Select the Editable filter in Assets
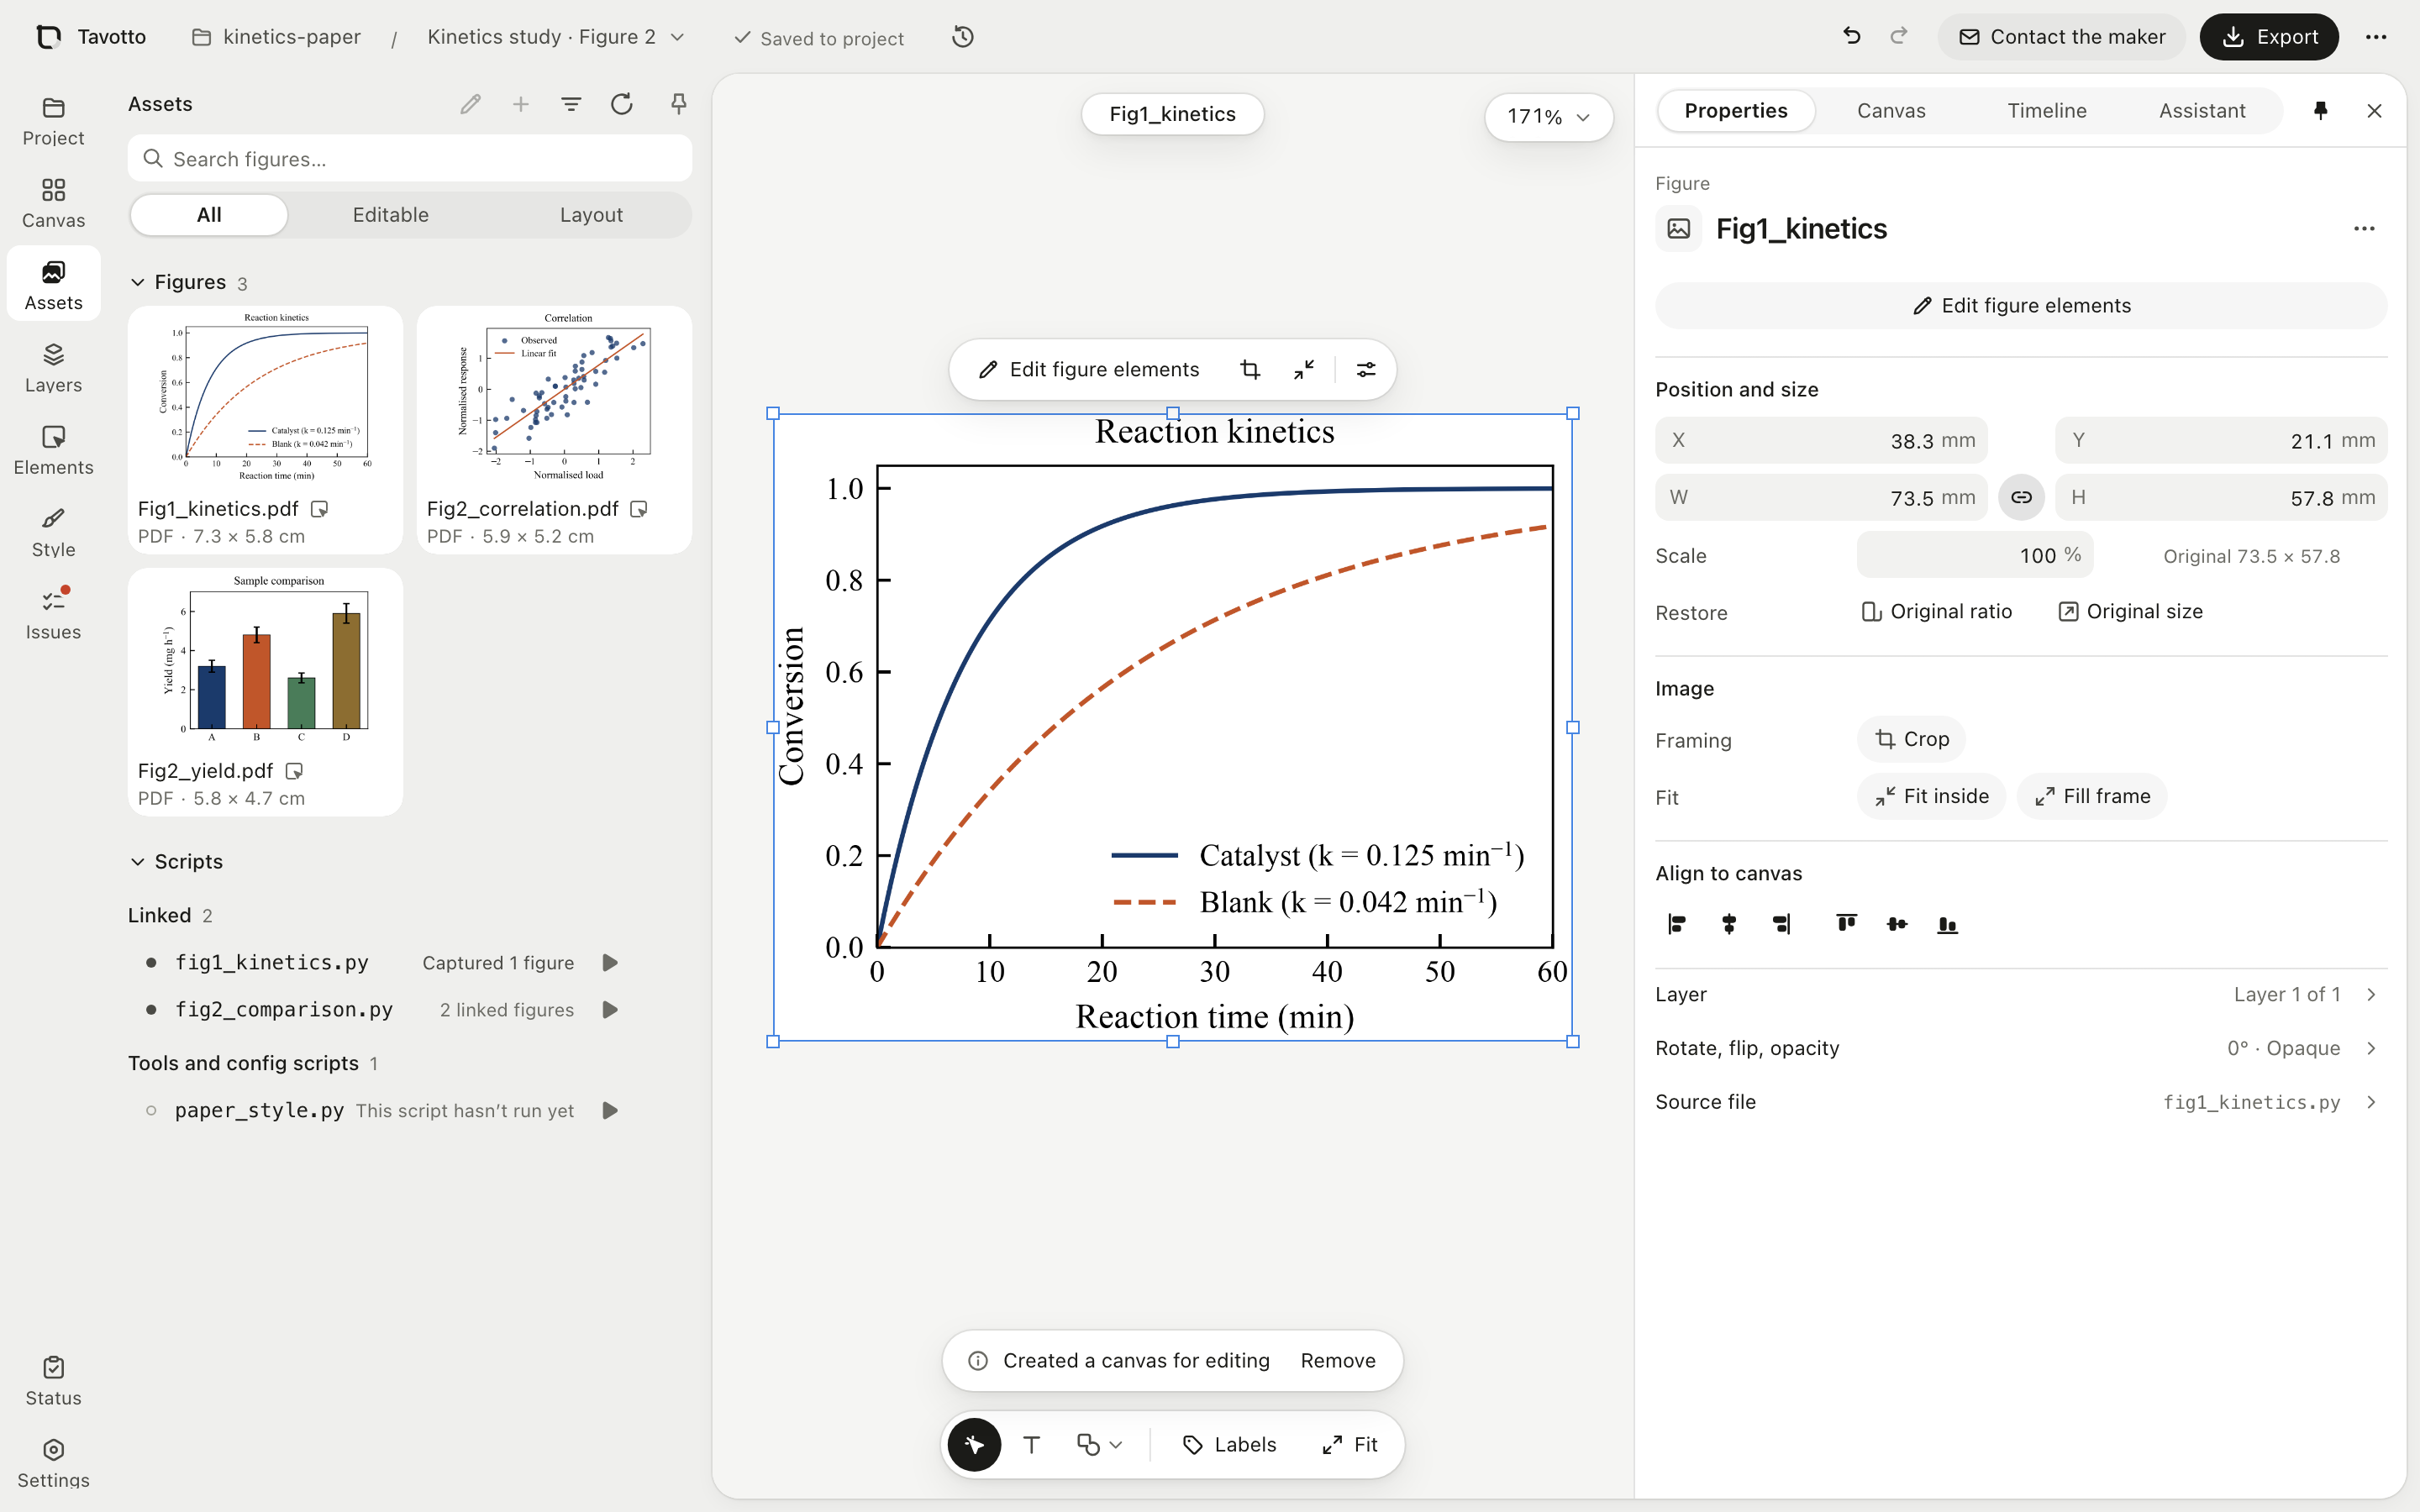 [x=391, y=215]
